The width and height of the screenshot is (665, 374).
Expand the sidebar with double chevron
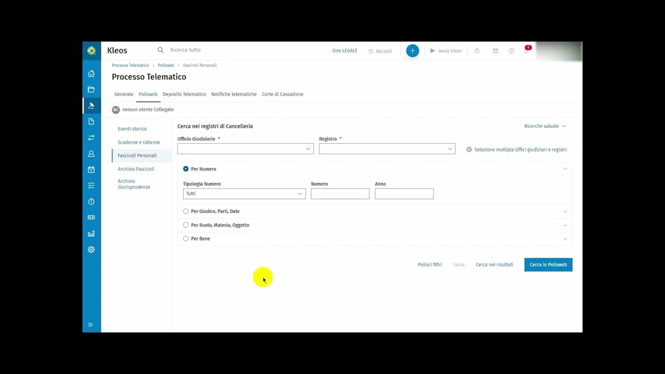click(90, 325)
